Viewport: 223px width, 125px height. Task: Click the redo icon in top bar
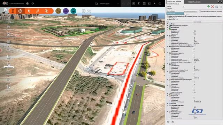(x=129, y=3)
